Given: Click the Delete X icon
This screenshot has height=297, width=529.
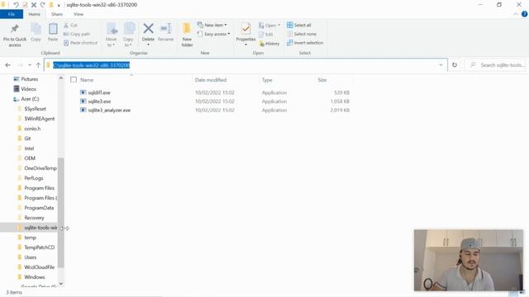Looking at the screenshot, I should [x=148, y=29].
